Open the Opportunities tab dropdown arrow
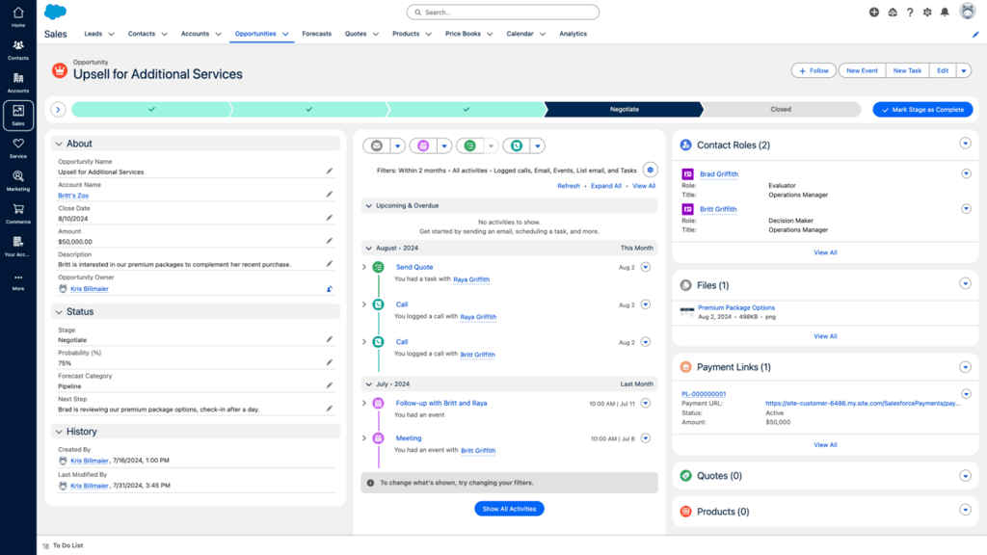This screenshot has height=555, width=987. [x=285, y=34]
